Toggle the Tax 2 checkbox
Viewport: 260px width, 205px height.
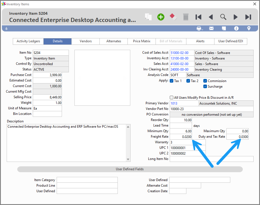(188, 81)
